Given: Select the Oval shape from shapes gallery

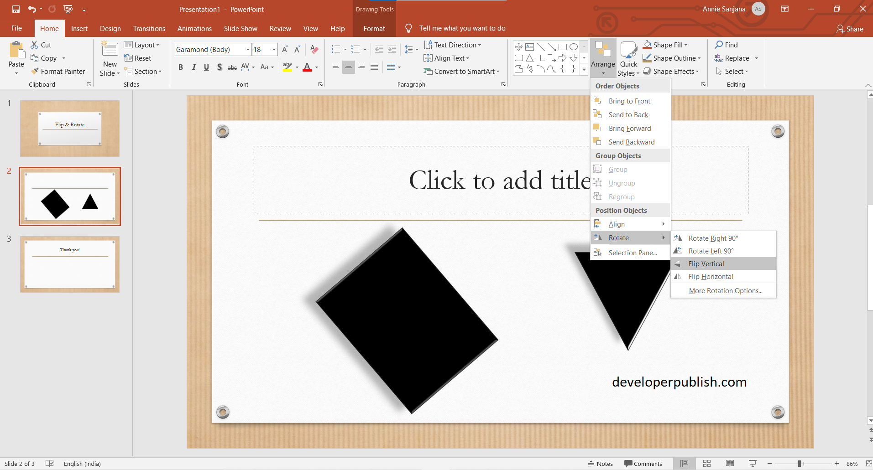Looking at the screenshot, I should [574, 46].
